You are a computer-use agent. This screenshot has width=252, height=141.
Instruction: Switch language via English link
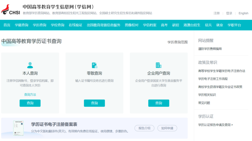243,13
